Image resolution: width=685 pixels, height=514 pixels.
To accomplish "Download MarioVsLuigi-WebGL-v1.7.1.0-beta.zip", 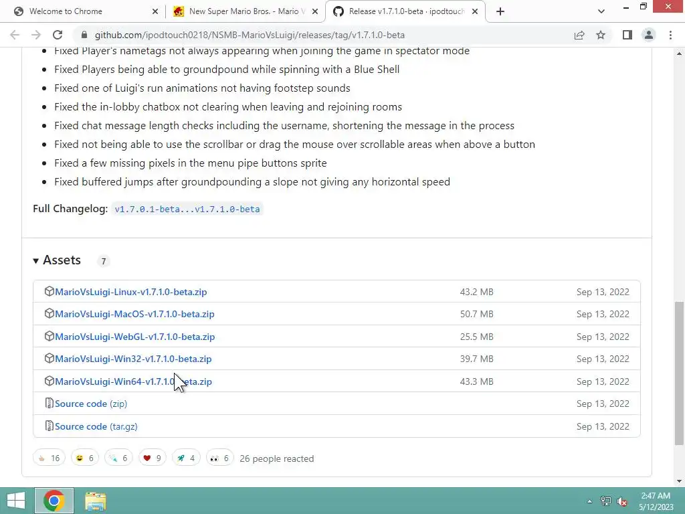I will [x=134, y=337].
